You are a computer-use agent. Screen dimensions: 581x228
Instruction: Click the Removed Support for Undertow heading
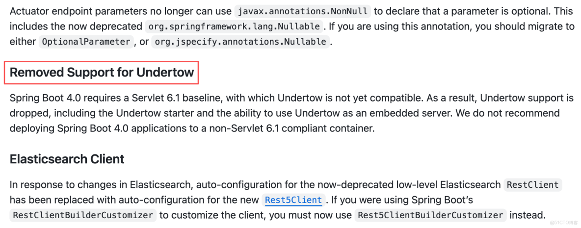(x=102, y=73)
